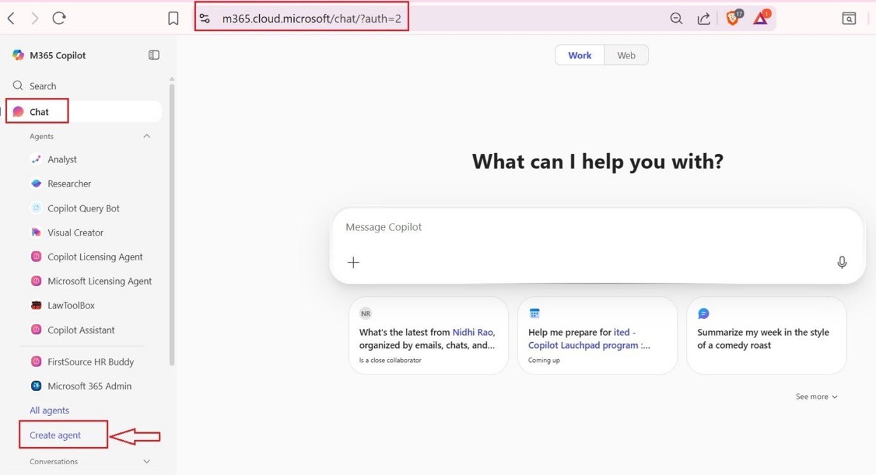Open the browser sidebar panel icon
Image resolution: width=876 pixels, height=475 pixels.
coord(849,18)
